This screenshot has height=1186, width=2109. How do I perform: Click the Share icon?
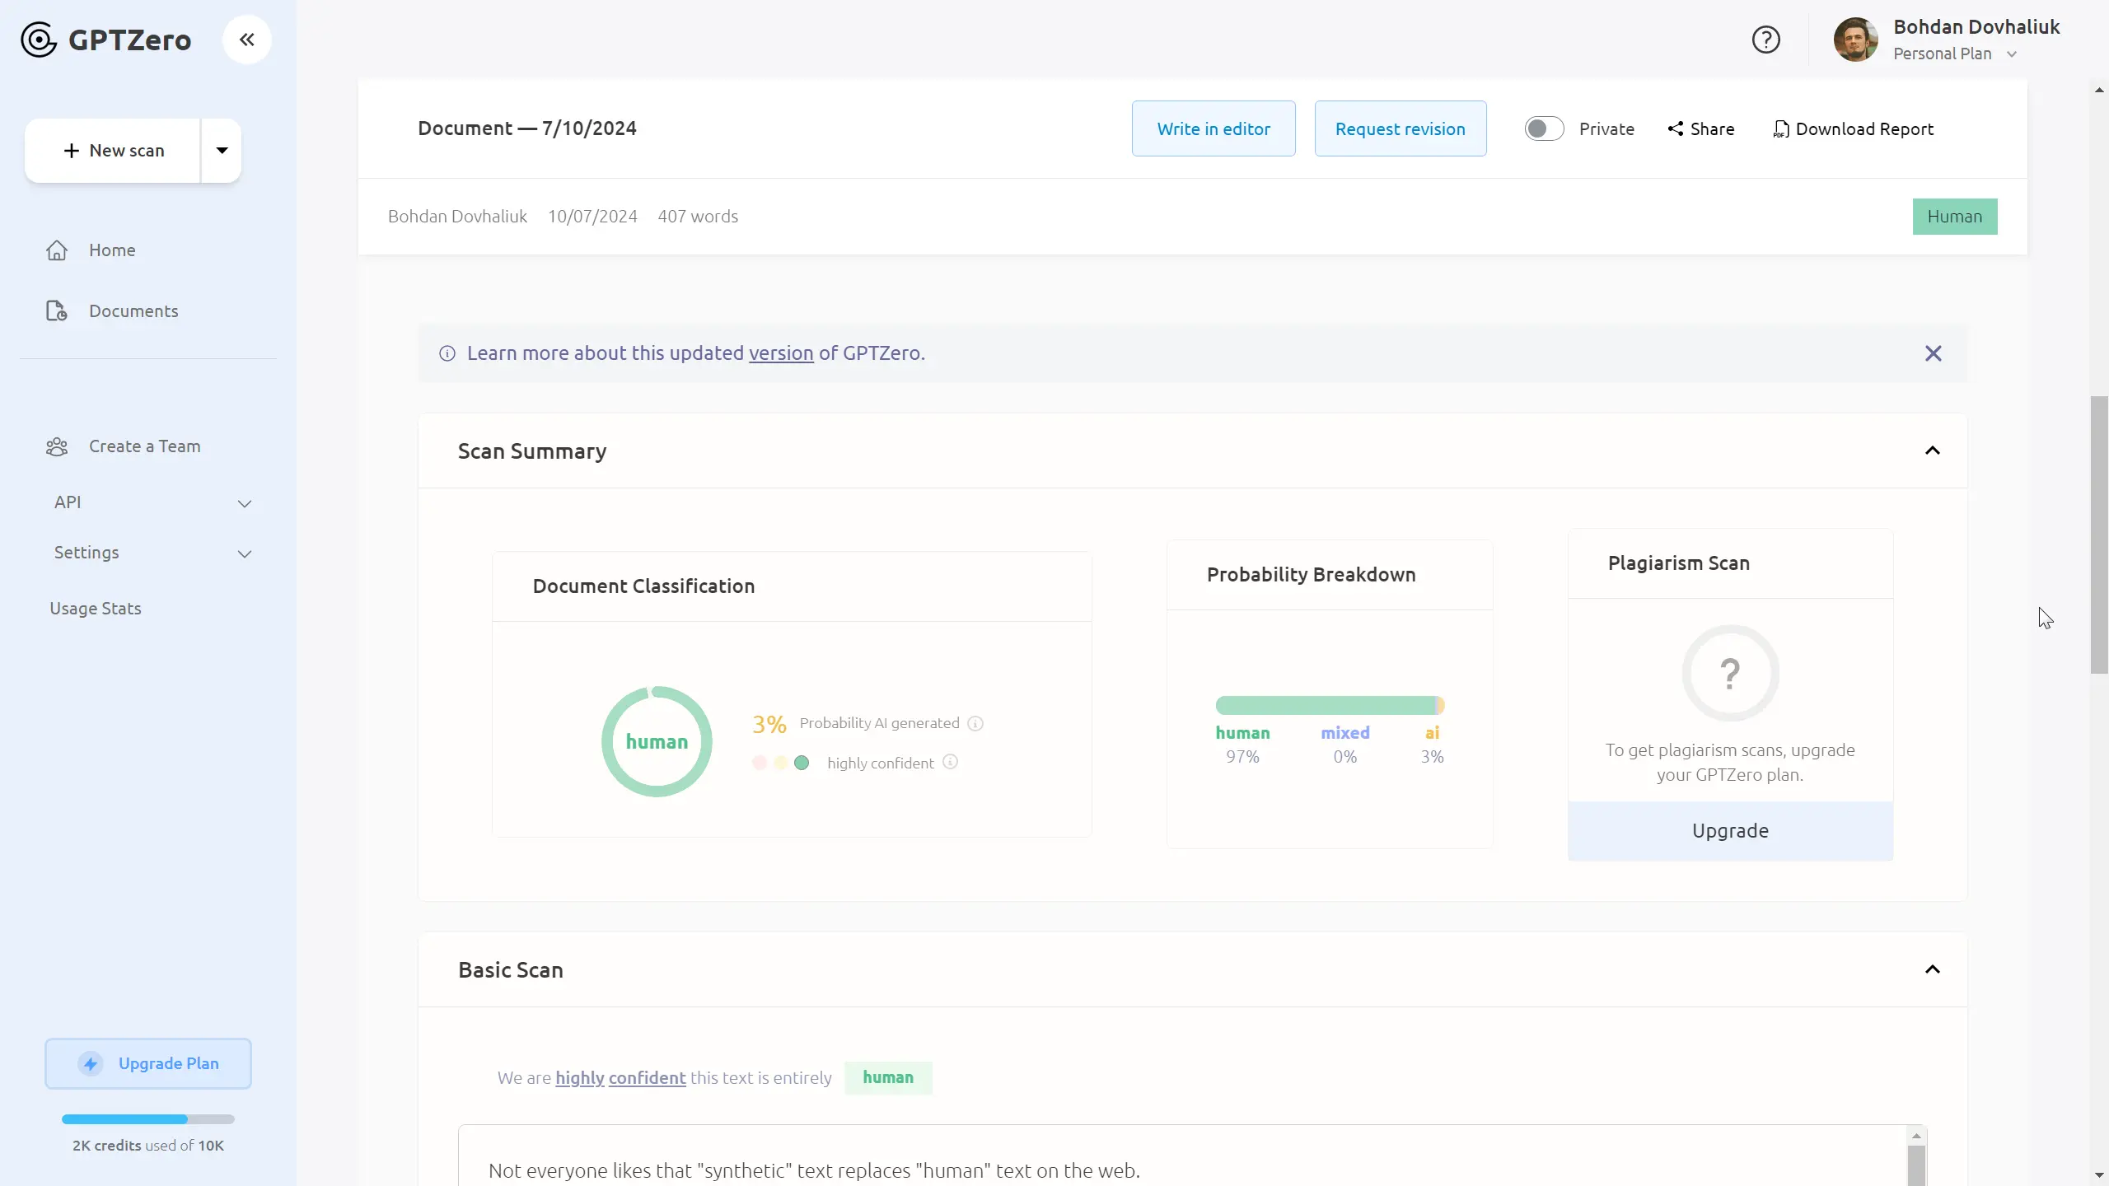tap(1676, 128)
